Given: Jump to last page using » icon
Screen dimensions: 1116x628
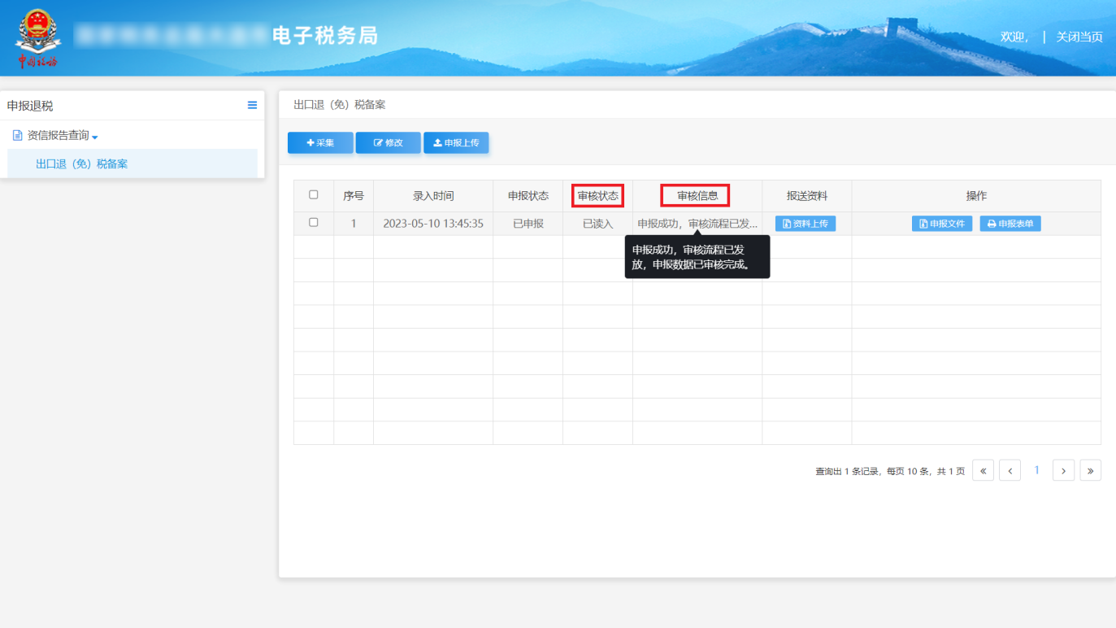Looking at the screenshot, I should [1091, 470].
